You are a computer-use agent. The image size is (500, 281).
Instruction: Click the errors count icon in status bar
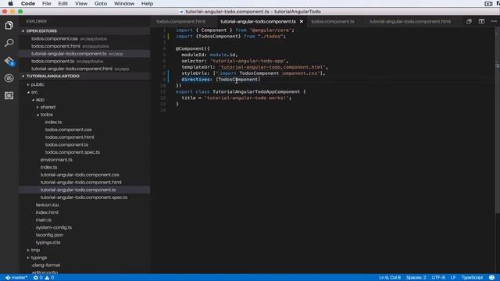38,278
